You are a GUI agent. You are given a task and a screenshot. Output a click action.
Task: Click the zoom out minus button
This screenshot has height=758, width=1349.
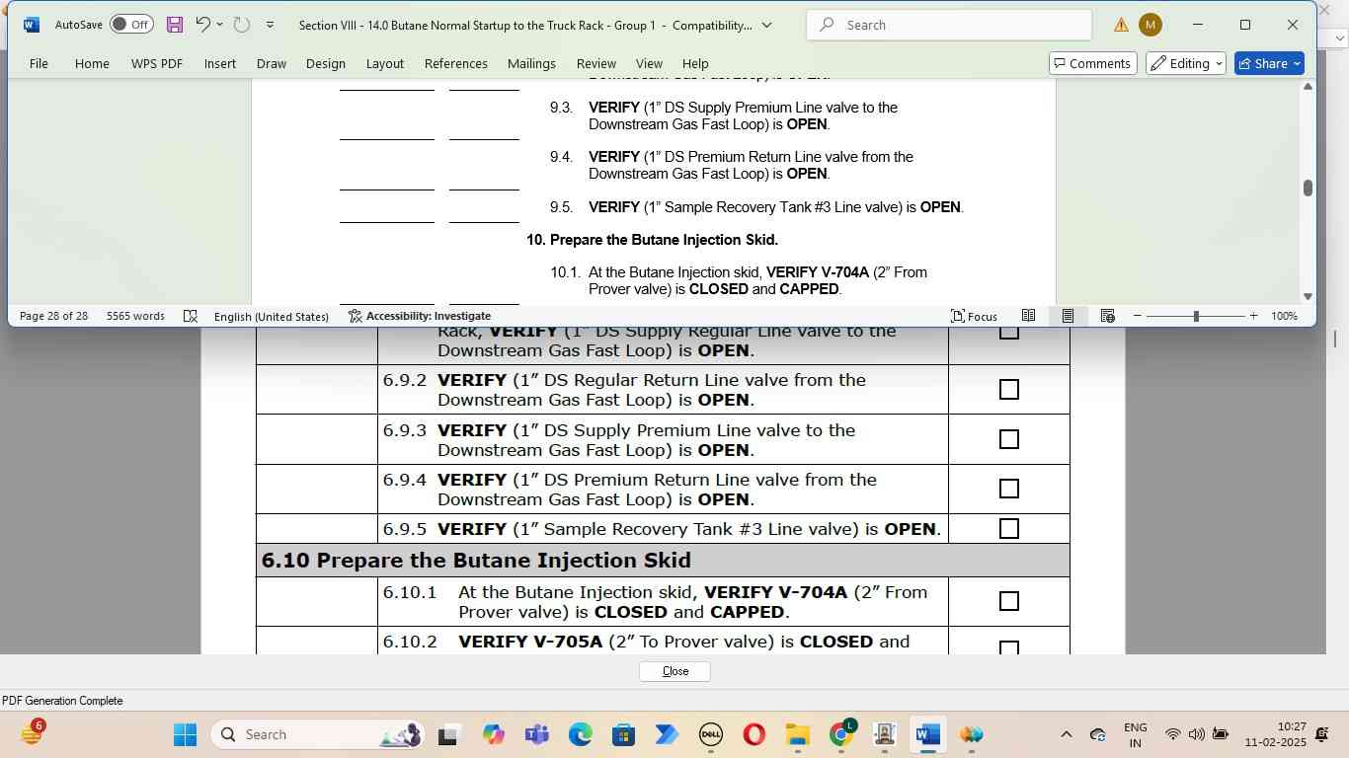[1138, 316]
